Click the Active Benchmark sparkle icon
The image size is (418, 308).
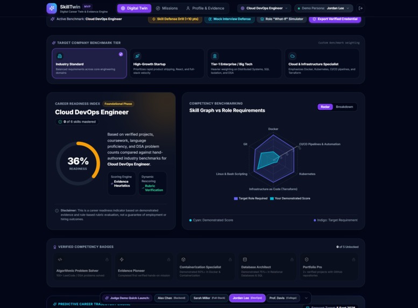[x=53, y=19]
